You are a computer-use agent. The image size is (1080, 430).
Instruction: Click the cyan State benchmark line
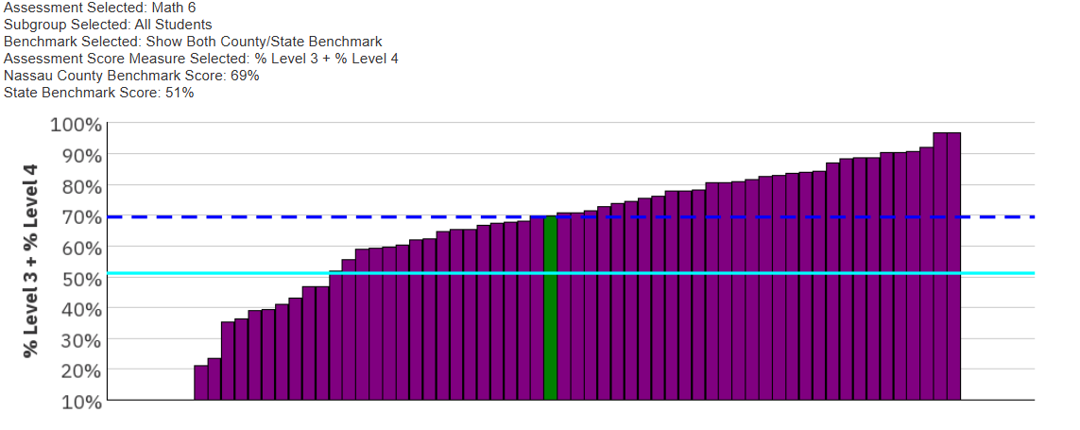point(571,273)
